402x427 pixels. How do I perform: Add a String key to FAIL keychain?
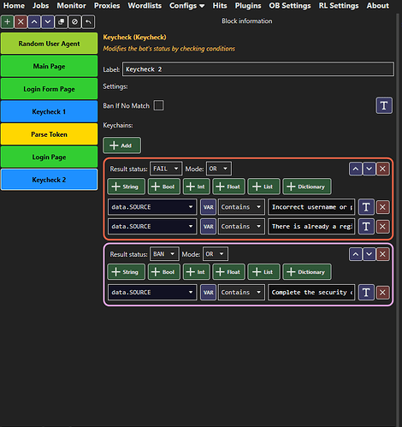[126, 187]
